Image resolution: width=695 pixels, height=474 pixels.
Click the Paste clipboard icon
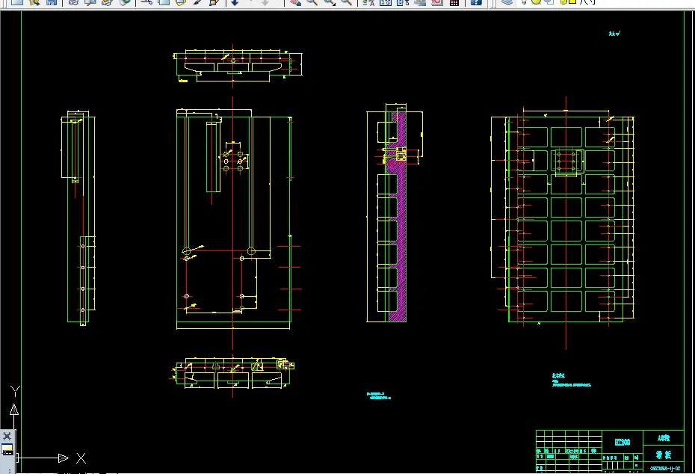click(x=180, y=1)
